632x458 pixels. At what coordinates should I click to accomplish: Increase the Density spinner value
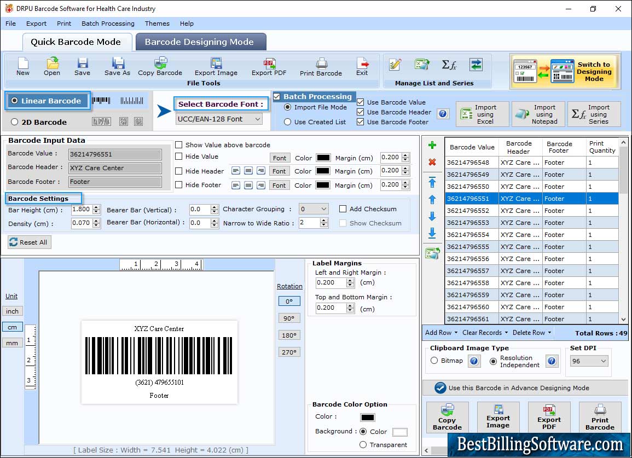point(96,221)
